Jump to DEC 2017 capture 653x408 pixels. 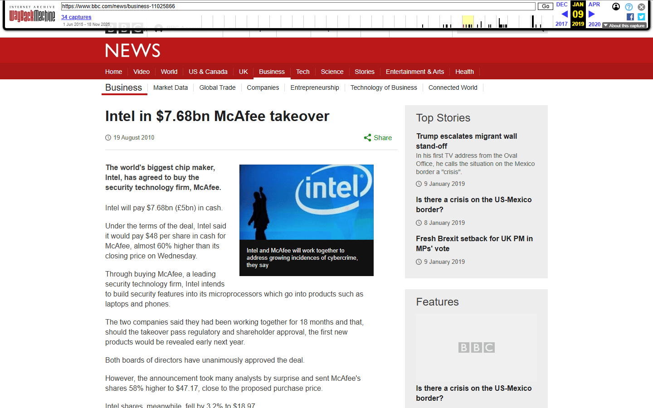561,14
